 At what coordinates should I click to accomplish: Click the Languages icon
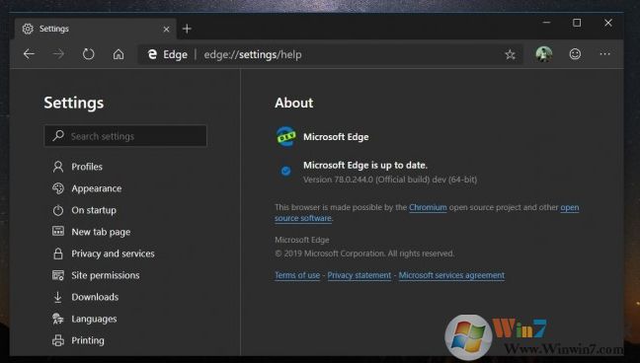58,319
